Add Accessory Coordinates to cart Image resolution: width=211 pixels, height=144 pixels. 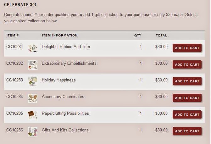coord(187,98)
